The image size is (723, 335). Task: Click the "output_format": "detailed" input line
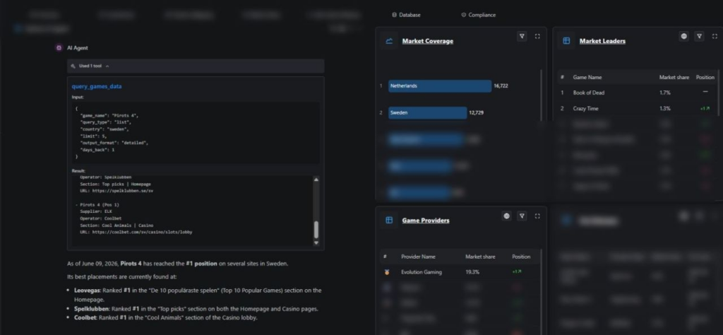click(x=114, y=143)
